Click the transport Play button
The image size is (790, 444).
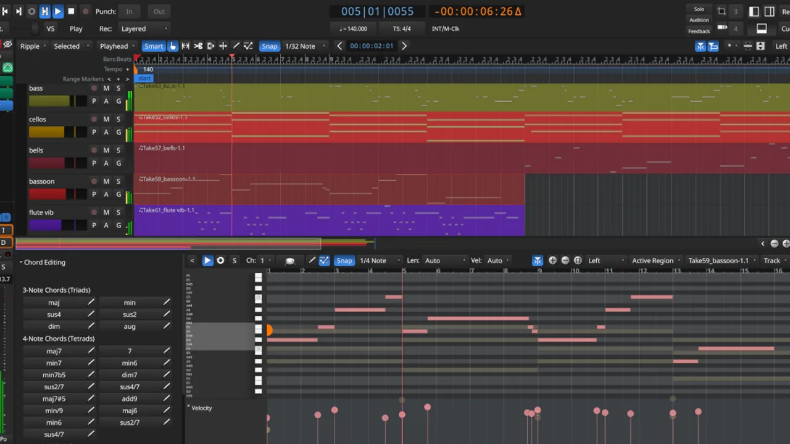57,11
